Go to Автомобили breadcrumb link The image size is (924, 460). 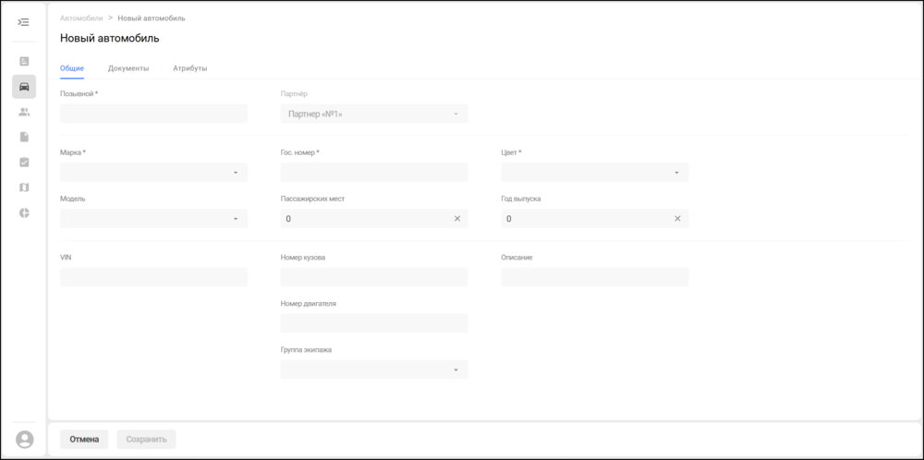coord(81,18)
